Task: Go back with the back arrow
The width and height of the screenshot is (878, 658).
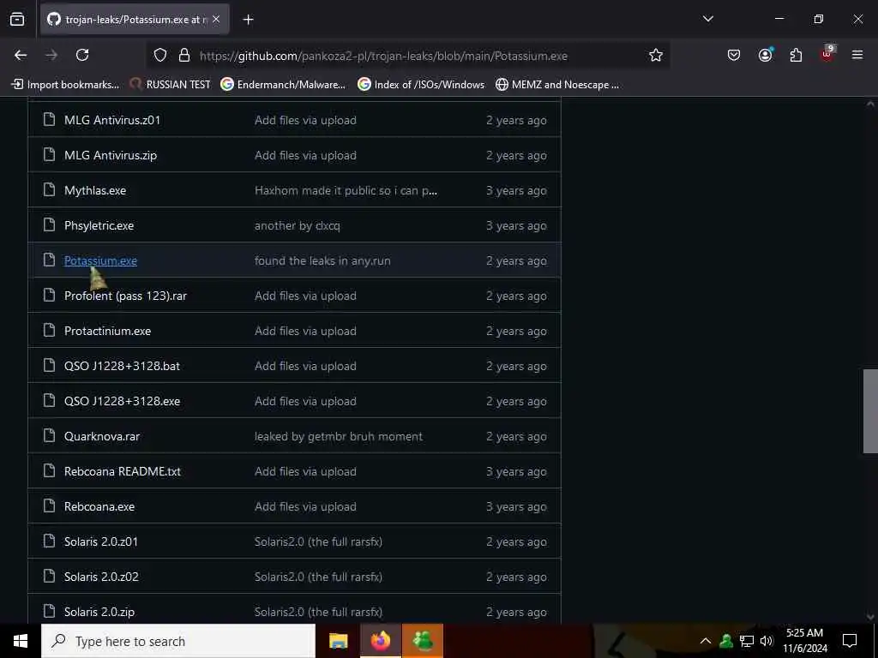Action: click(x=21, y=55)
